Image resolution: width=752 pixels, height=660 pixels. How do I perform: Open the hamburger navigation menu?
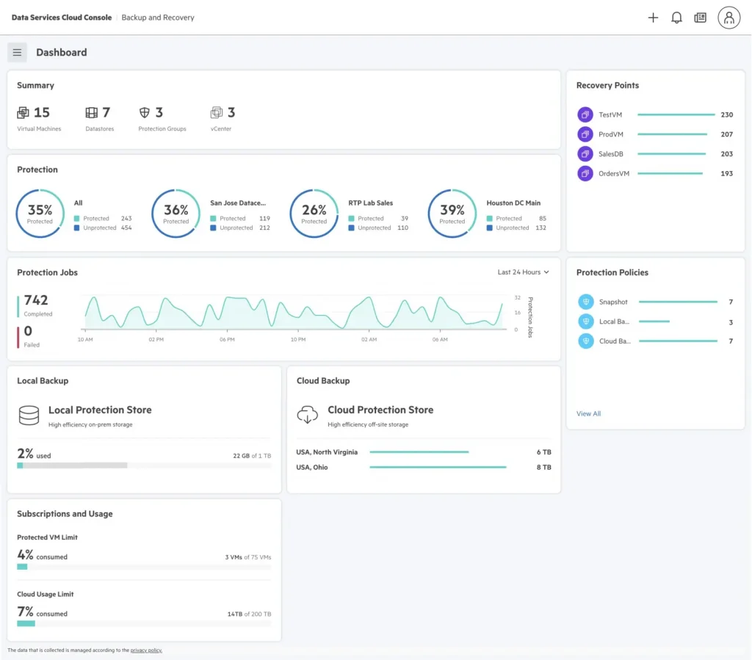17,52
